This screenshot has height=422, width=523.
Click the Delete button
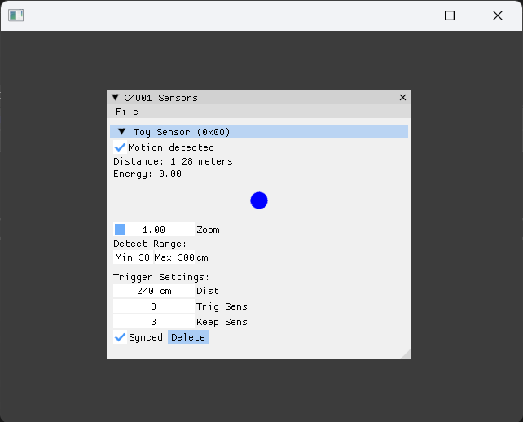188,337
